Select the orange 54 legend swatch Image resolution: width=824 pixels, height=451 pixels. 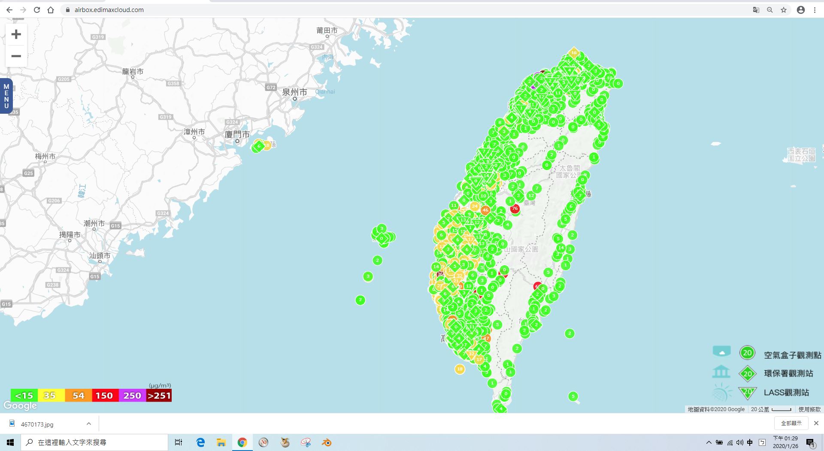tap(78, 395)
